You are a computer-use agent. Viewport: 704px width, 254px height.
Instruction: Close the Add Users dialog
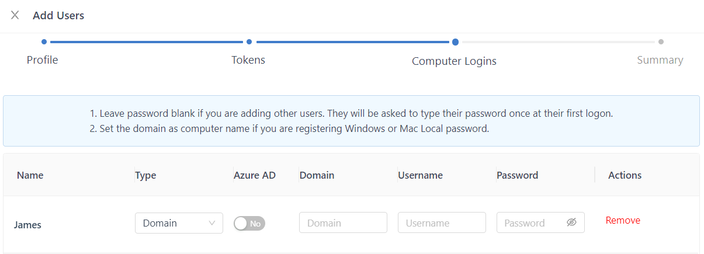(x=15, y=15)
